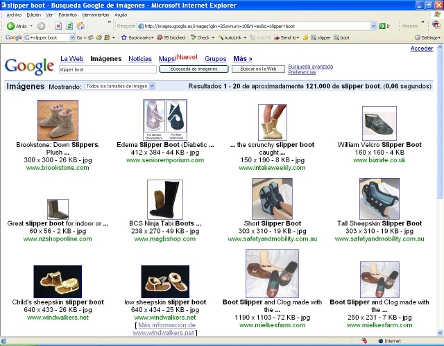Open the Favoritos menu

[68, 15]
